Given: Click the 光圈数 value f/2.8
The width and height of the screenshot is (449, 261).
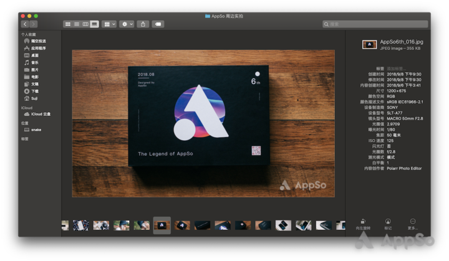Looking at the screenshot, I should pyautogui.click(x=391, y=152).
